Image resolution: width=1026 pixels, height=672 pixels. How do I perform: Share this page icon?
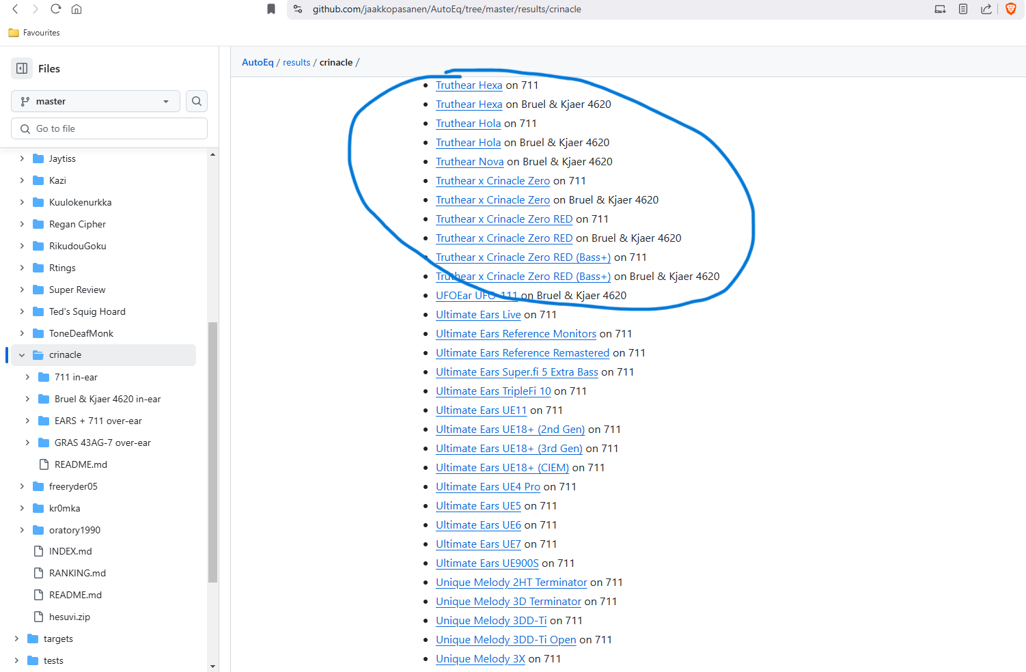click(x=986, y=9)
